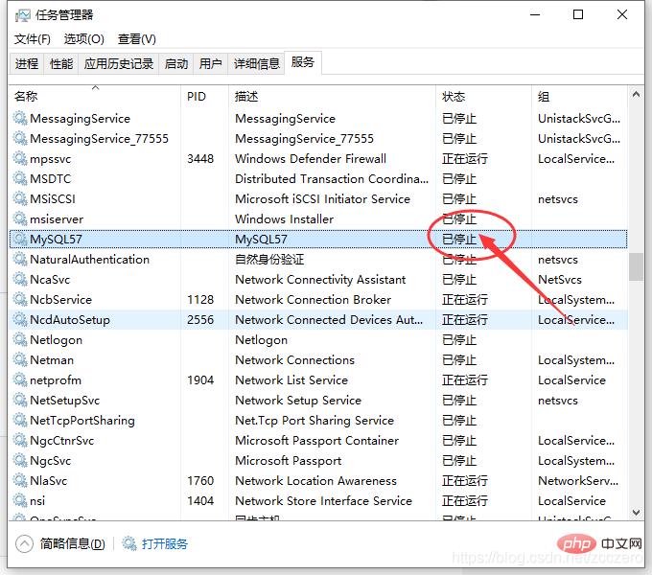
Task: Click the MSDTC service gear icon
Action: click(x=20, y=178)
